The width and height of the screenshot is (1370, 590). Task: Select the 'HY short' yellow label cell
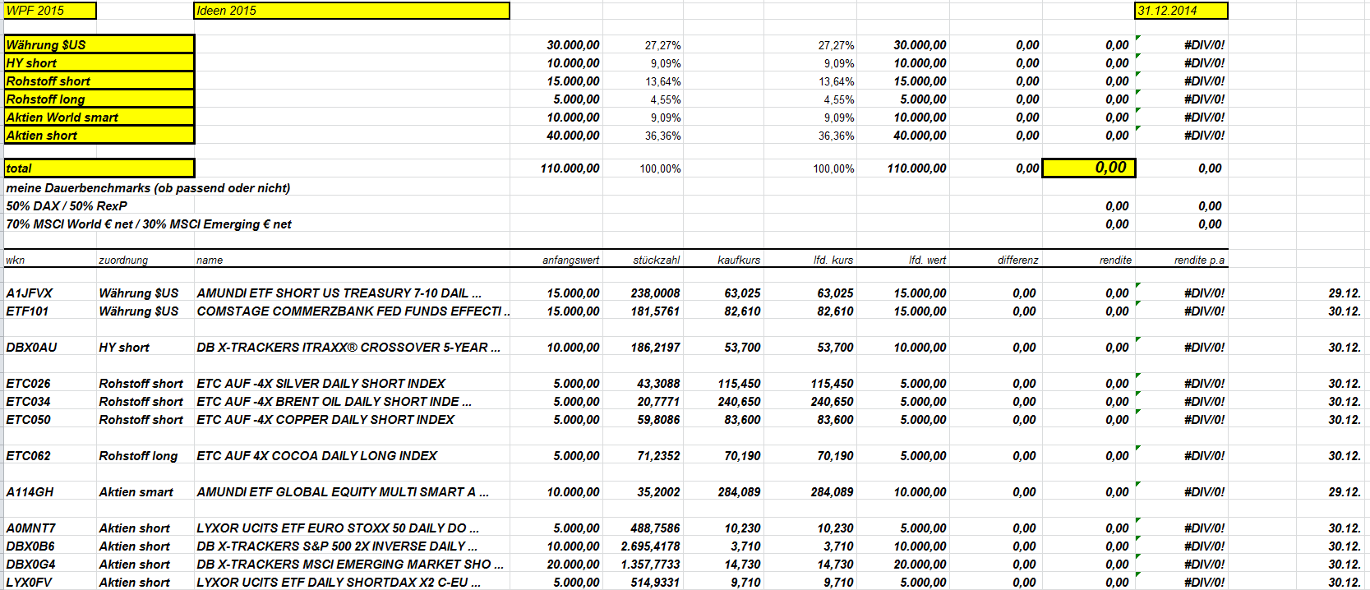click(x=99, y=62)
